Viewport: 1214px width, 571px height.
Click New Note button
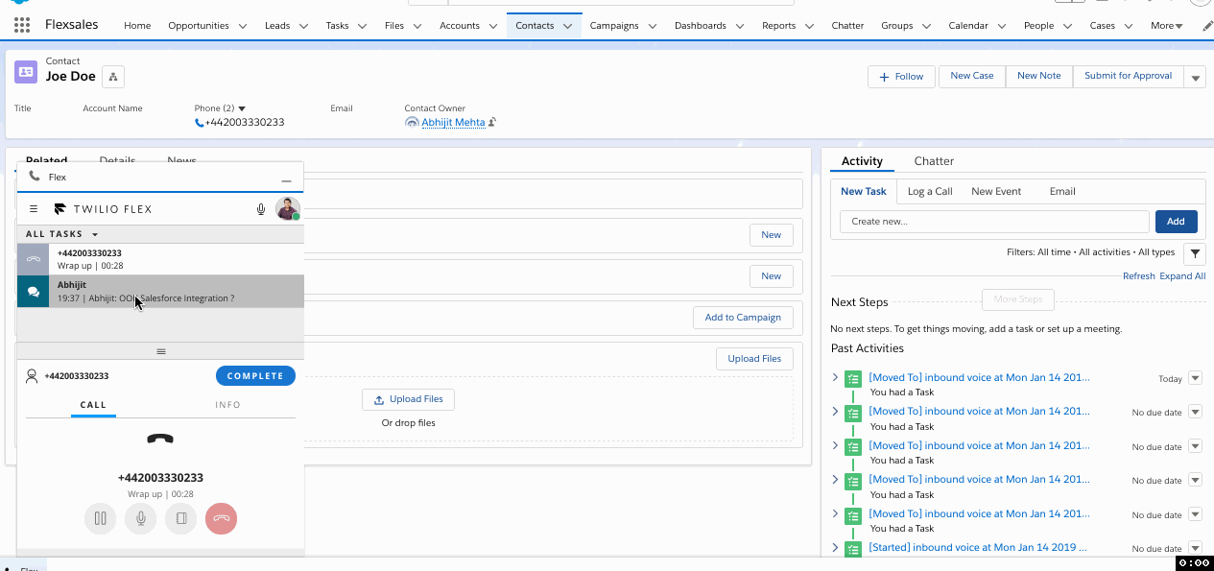[x=1039, y=76]
